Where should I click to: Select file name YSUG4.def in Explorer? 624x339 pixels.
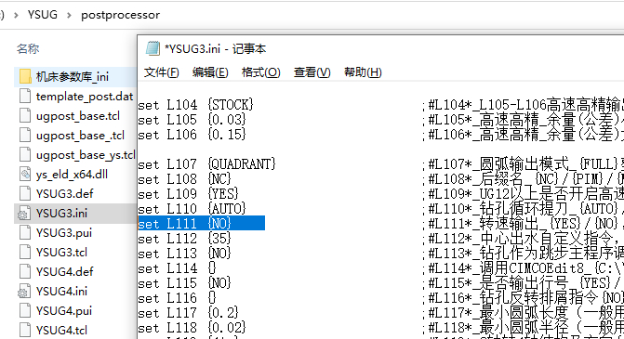point(64,271)
